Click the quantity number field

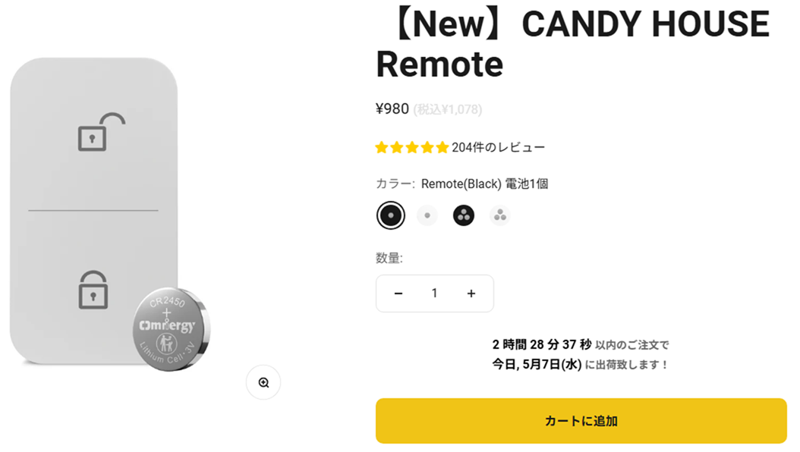[435, 293]
